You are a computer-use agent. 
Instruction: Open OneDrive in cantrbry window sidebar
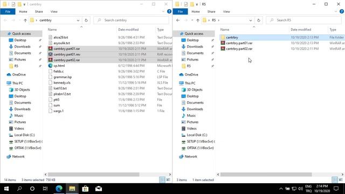[x=19, y=74]
